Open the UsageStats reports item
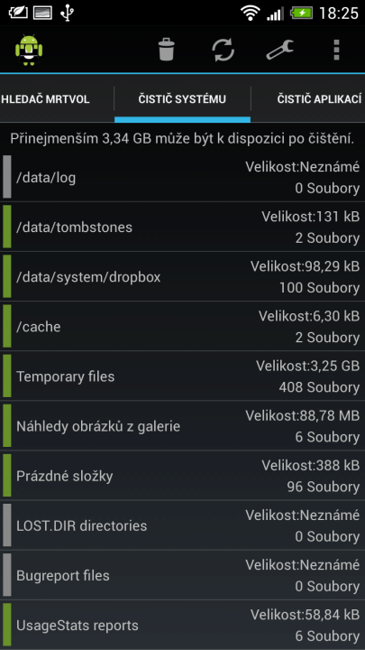The image size is (365, 650). point(182,625)
